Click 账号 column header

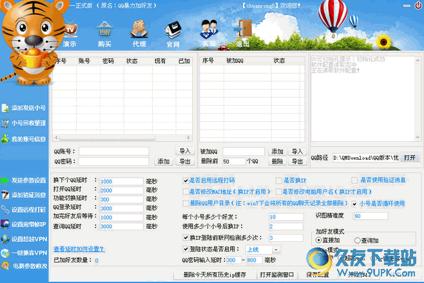point(84,61)
